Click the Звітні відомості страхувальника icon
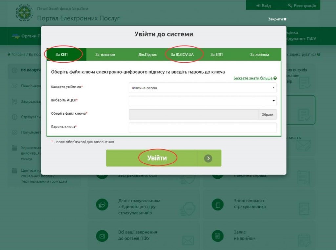This screenshot has width=336, height=250. (x=217, y=204)
